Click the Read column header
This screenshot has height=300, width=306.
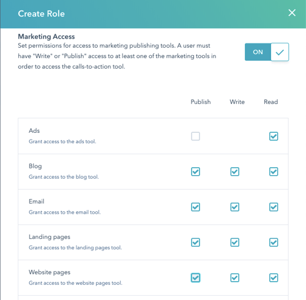271,102
